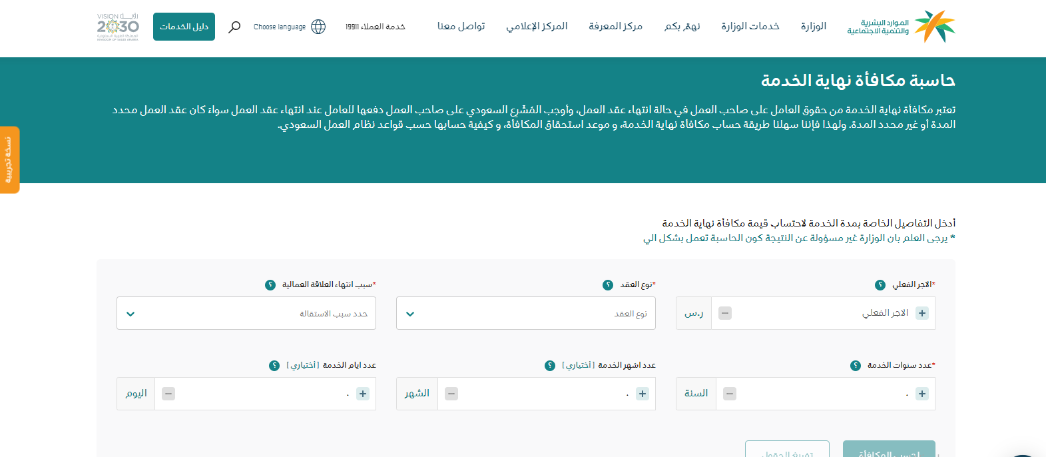Open the حدد سبب الاستقالة dropdown

pyautogui.click(x=246, y=313)
